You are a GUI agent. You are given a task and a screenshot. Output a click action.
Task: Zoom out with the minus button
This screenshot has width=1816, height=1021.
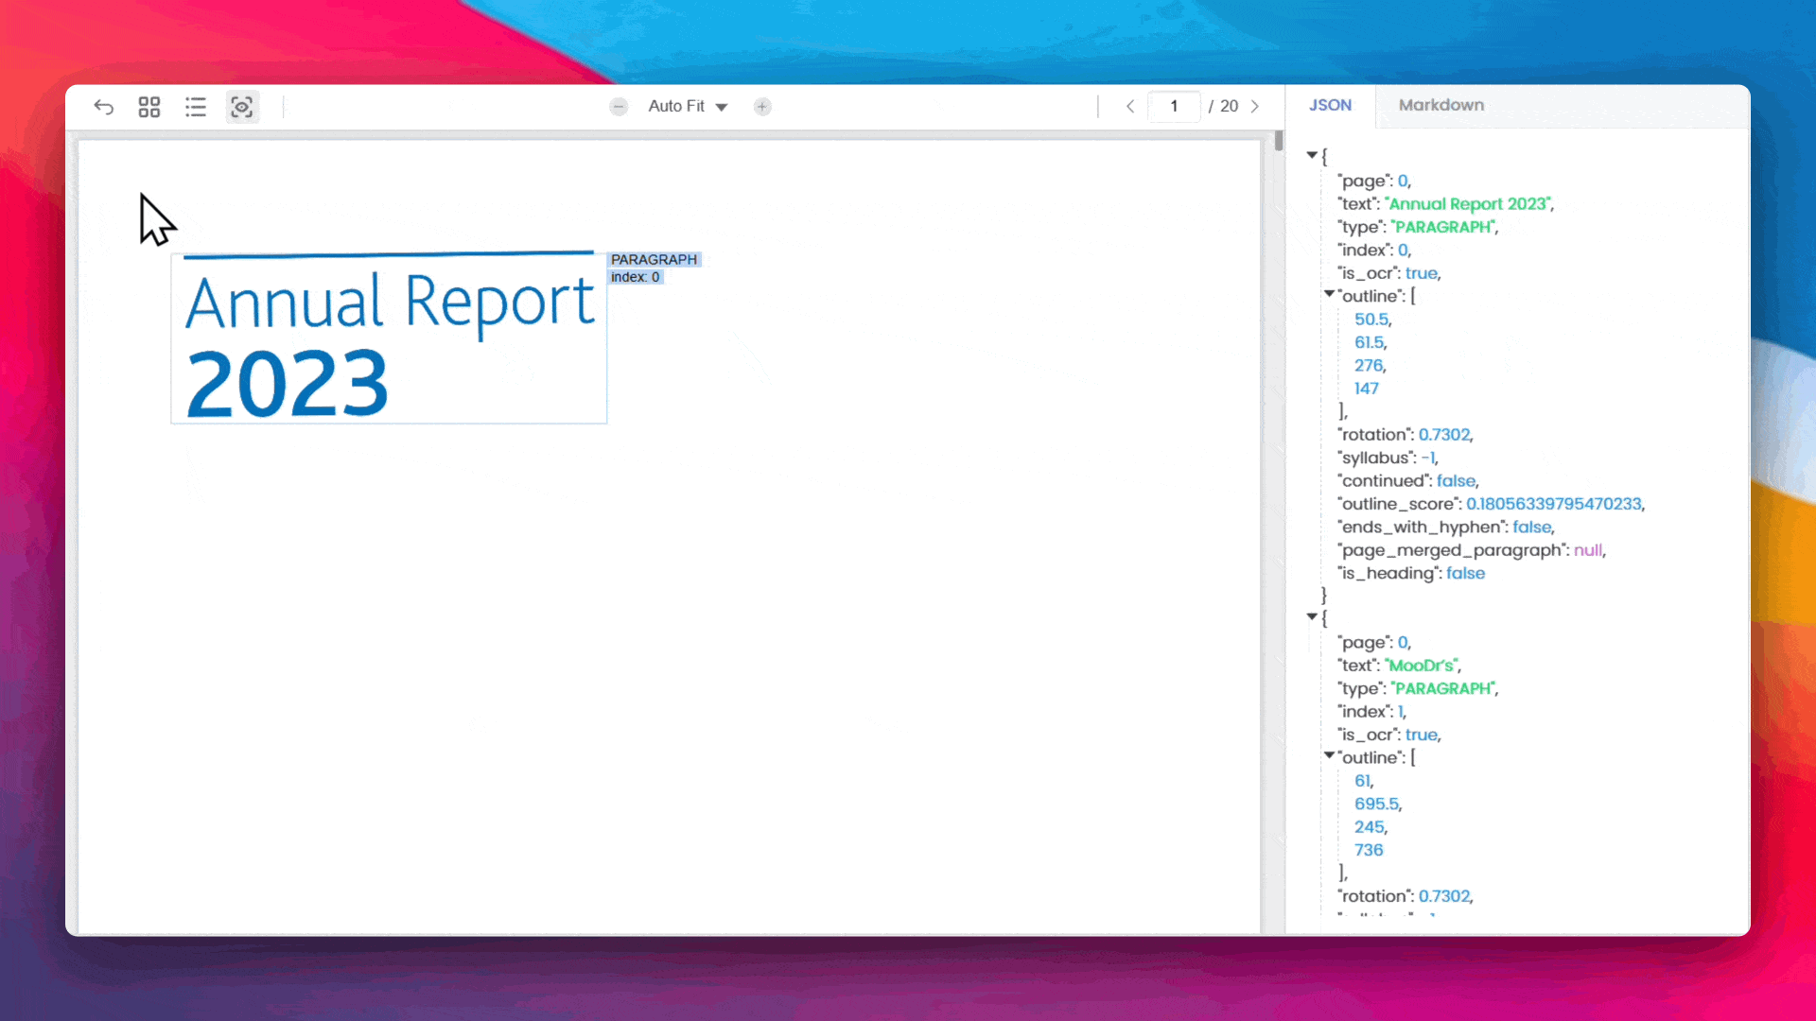click(619, 107)
